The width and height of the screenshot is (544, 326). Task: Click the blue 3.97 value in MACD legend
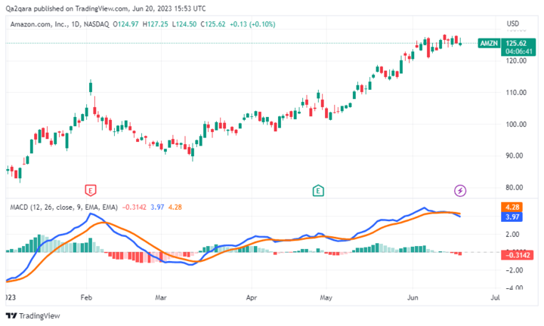coord(157,208)
